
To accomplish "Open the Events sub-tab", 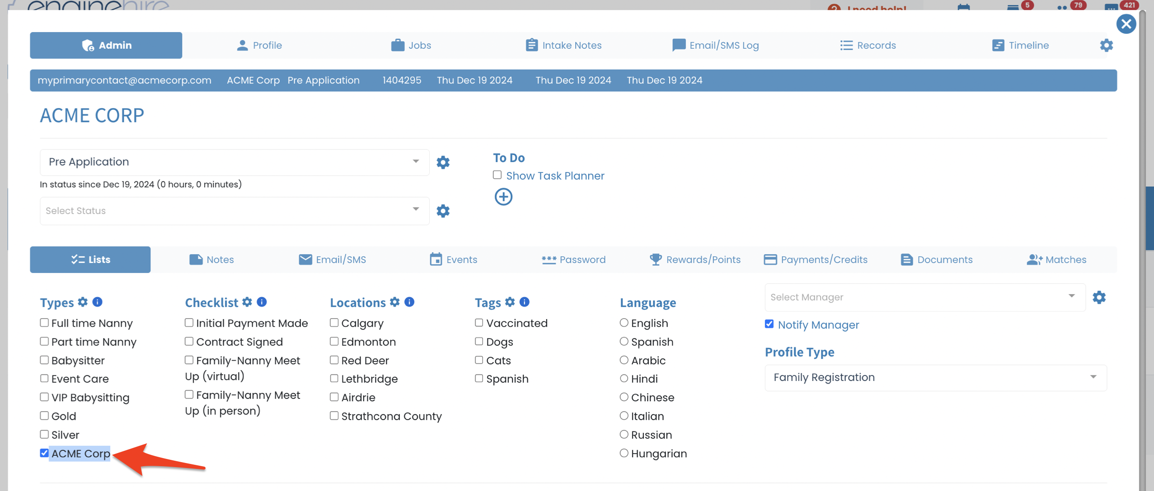I will click(453, 259).
